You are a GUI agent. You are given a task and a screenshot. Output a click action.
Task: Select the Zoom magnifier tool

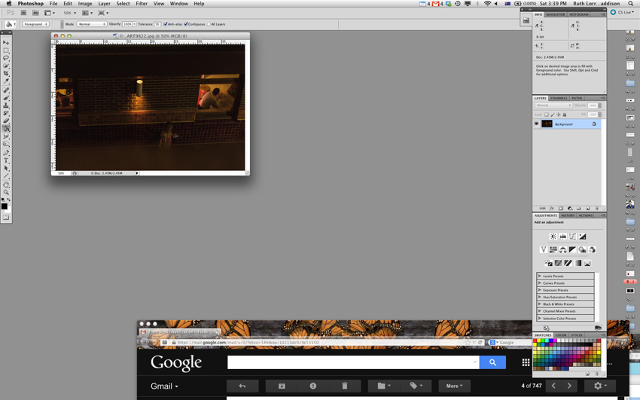pos(6,192)
